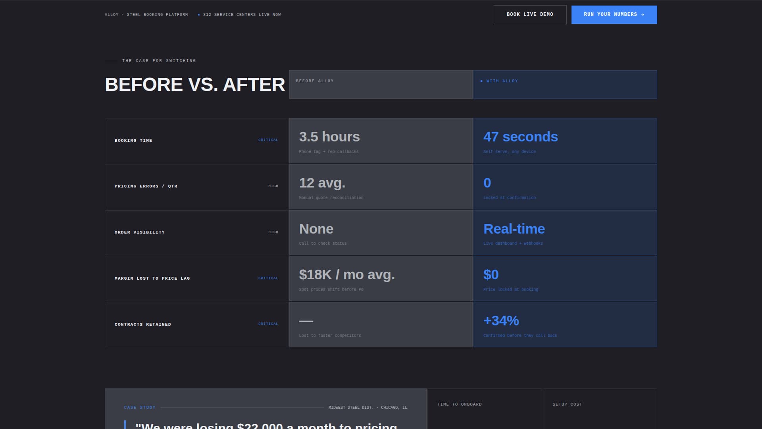Click the Self-serve, any device note
The width and height of the screenshot is (762, 429).
510,152
